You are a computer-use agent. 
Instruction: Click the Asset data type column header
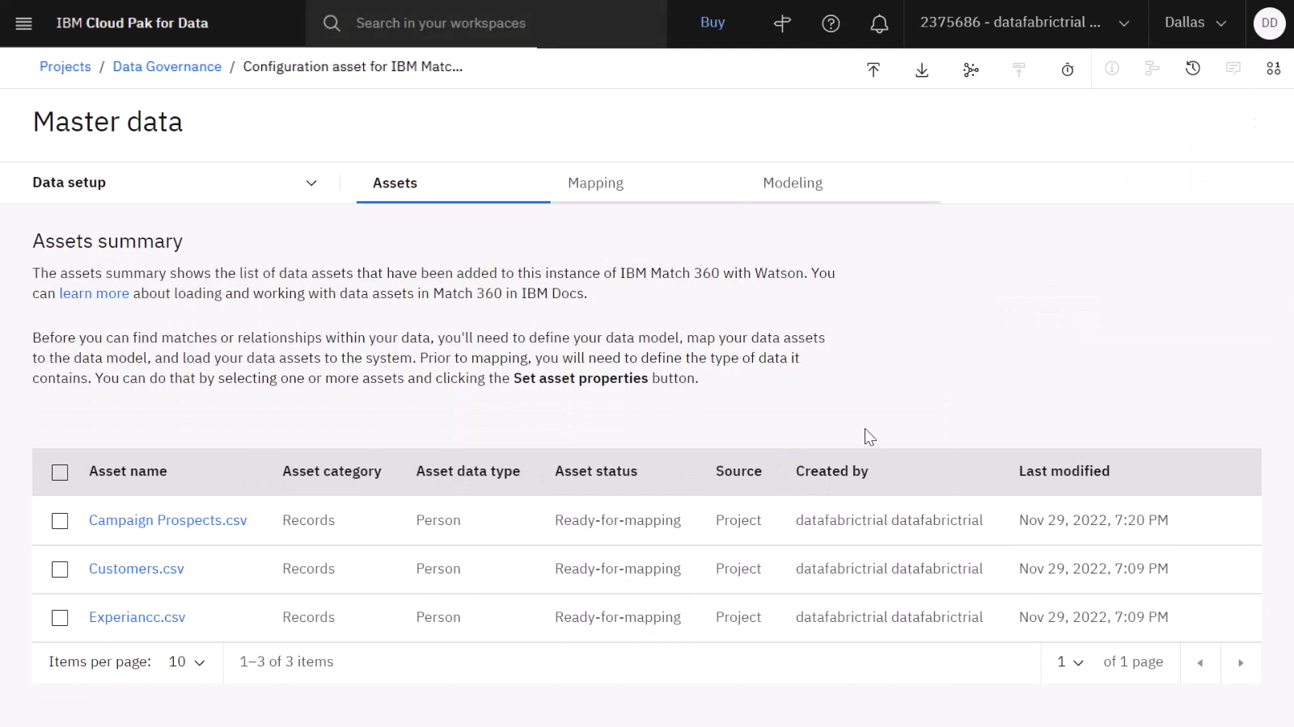click(x=468, y=471)
